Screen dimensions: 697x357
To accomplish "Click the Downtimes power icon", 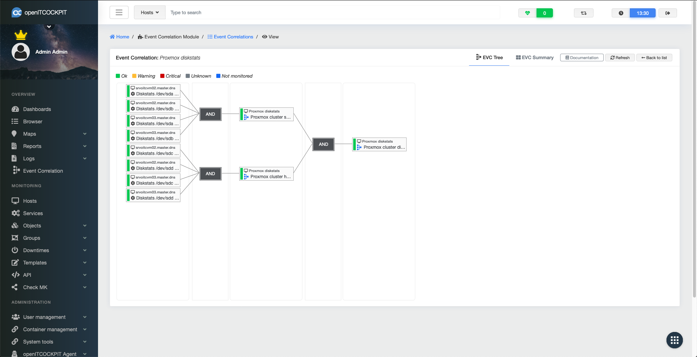I will 15,250.
